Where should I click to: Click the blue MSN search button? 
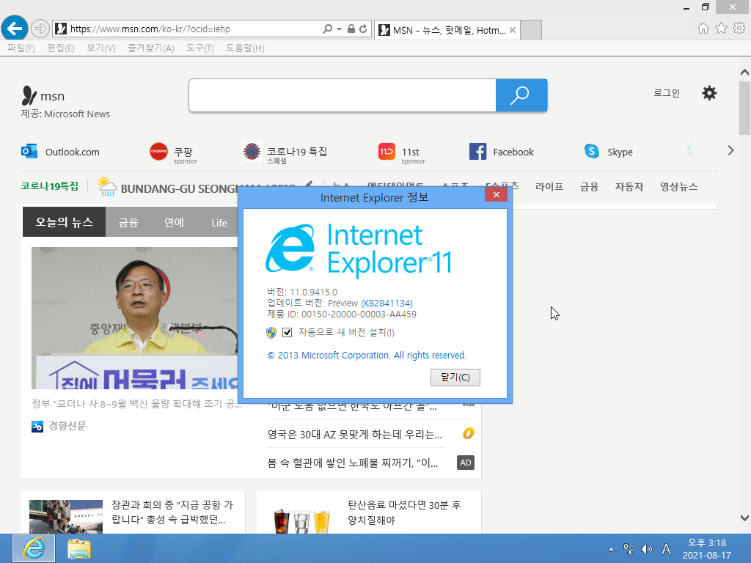click(521, 95)
